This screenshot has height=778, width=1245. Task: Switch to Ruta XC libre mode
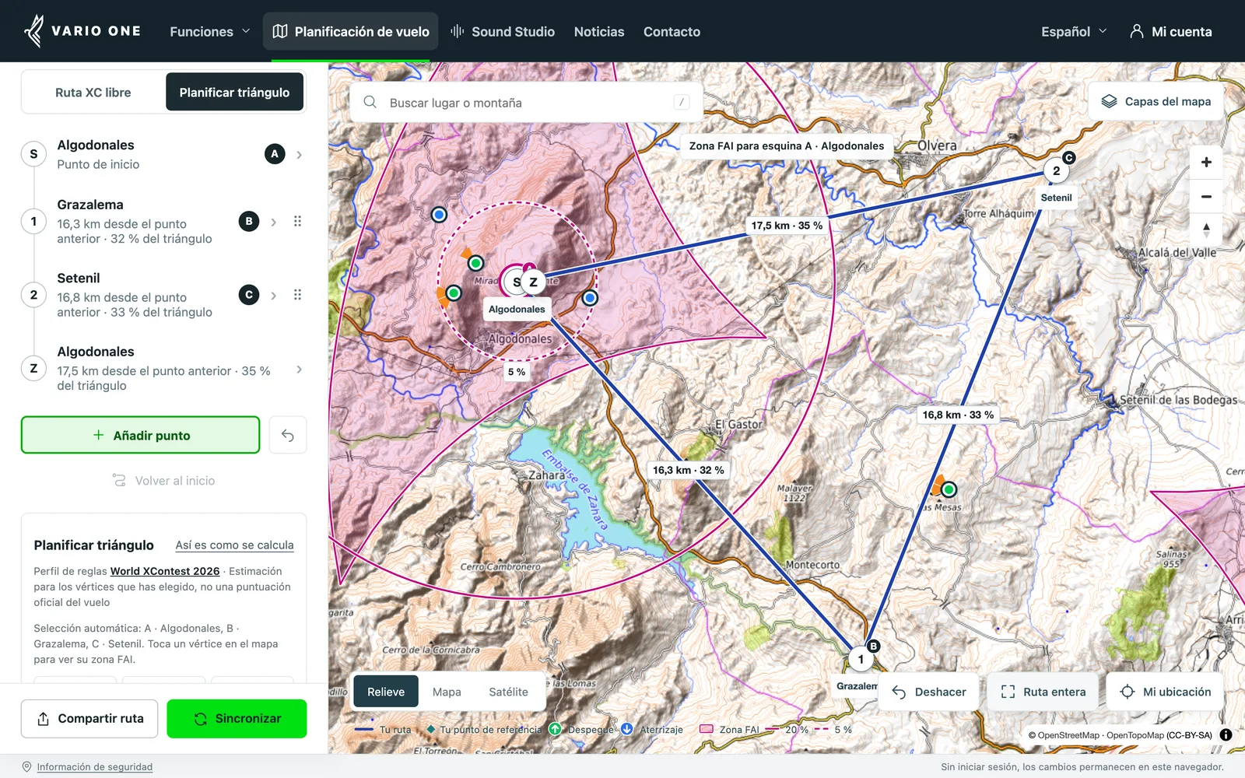[93, 93]
